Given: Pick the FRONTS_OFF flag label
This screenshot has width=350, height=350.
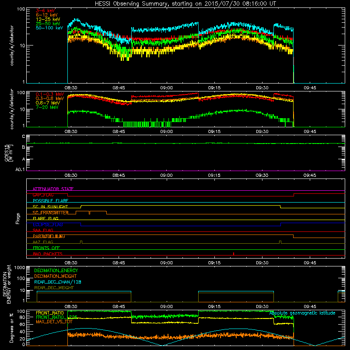Looking at the screenshot, I should (x=46, y=248).
